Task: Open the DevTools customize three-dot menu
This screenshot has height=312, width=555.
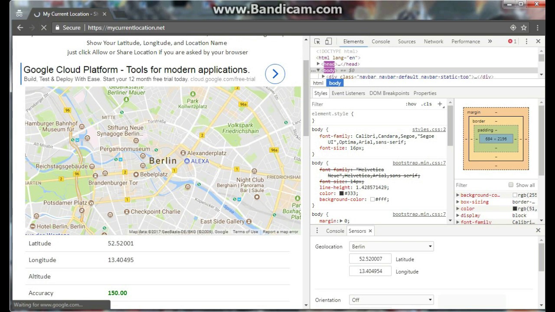Action: 526,42
